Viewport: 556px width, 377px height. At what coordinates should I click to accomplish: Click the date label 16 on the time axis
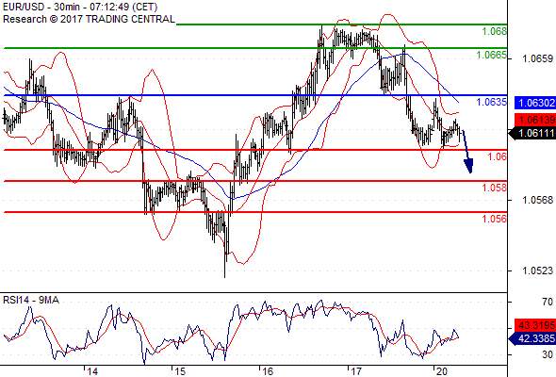pos(268,371)
